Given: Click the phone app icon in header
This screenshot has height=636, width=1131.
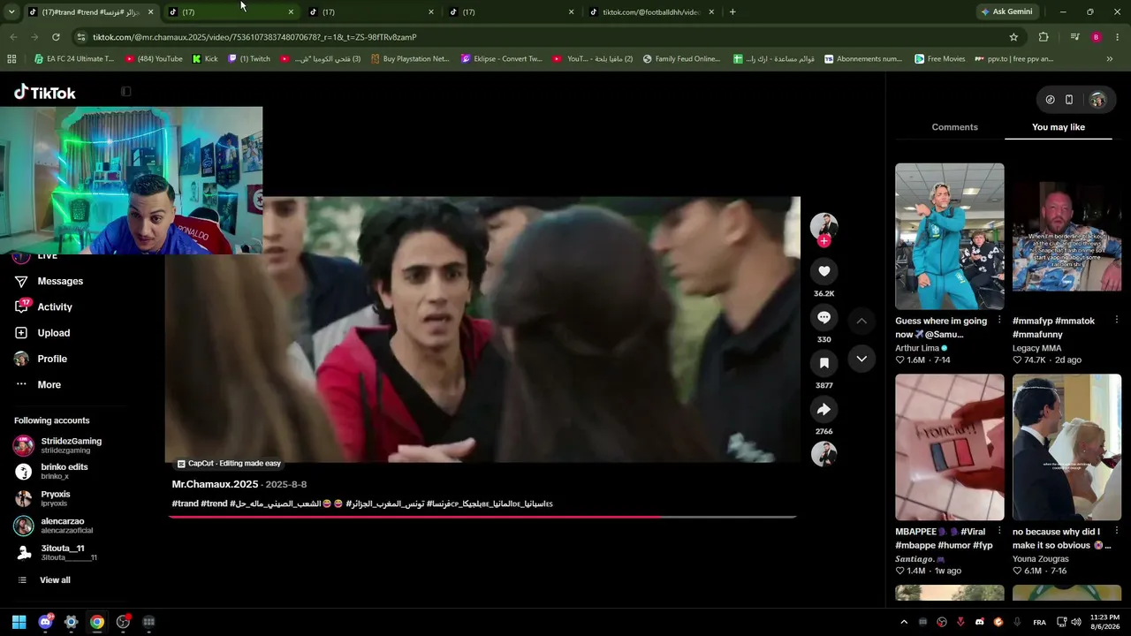Looking at the screenshot, I should point(1068,100).
